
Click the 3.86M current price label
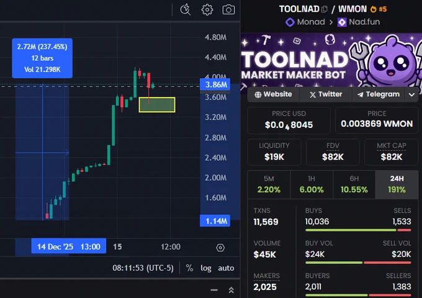pyautogui.click(x=215, y=85)
